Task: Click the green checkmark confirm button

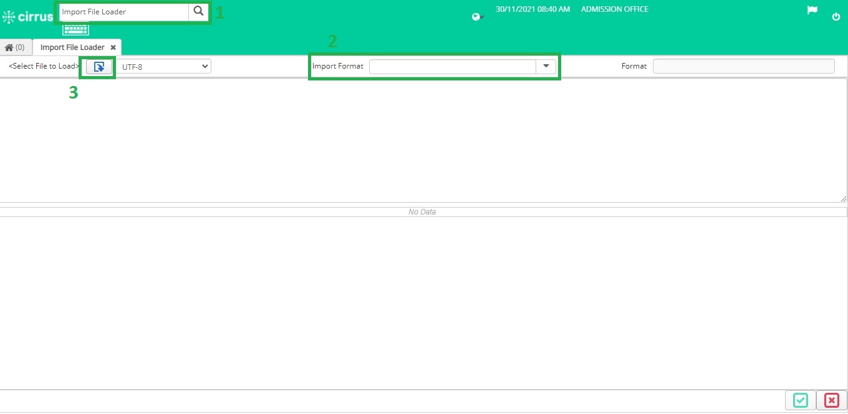Action: coord(801,400)
